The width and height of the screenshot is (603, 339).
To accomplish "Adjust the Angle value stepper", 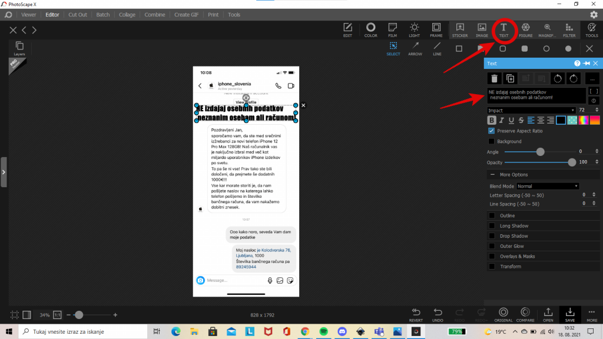I will tap(597, 151).
